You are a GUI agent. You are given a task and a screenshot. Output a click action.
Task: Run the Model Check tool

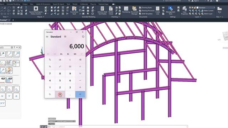coord(111,10)
